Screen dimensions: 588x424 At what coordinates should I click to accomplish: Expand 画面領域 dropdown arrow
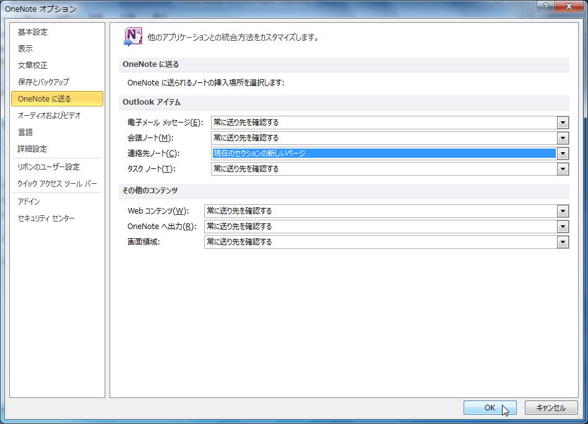pyautogui.click(x=563, y=242)
